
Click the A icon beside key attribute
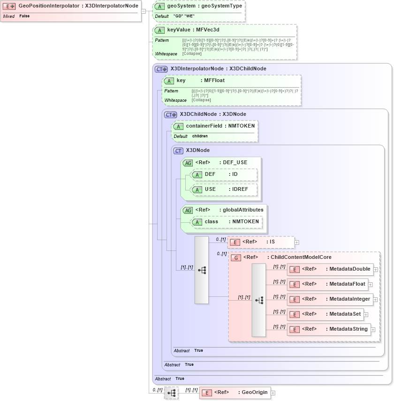pyautogui.click(x=169, y=81)
